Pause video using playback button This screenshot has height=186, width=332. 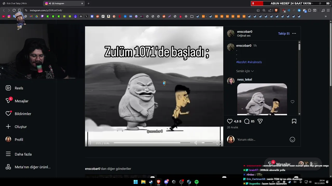point(90,143)
